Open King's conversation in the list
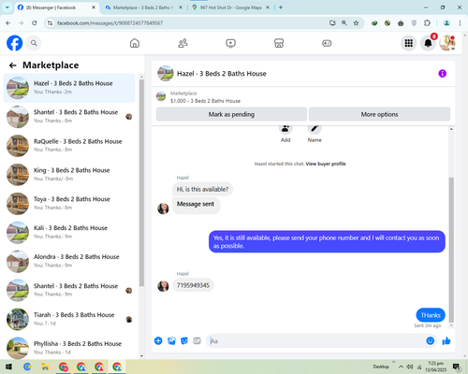The width and height of the screenshot is (468, 374). tap(69, 175)
